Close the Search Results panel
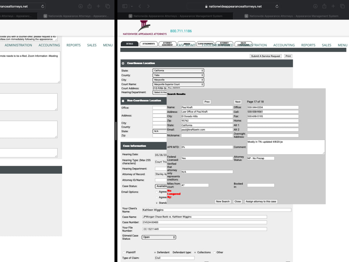The height and width of the screenshot is (262, 349). pyautogui.click(x=237, y=202)
